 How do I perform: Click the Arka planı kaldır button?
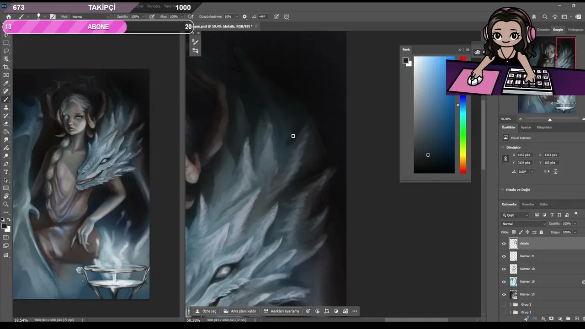click(x=240, y=311)
